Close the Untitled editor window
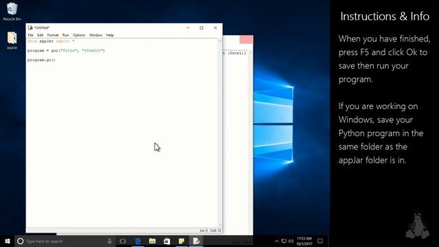 [215, 27]
